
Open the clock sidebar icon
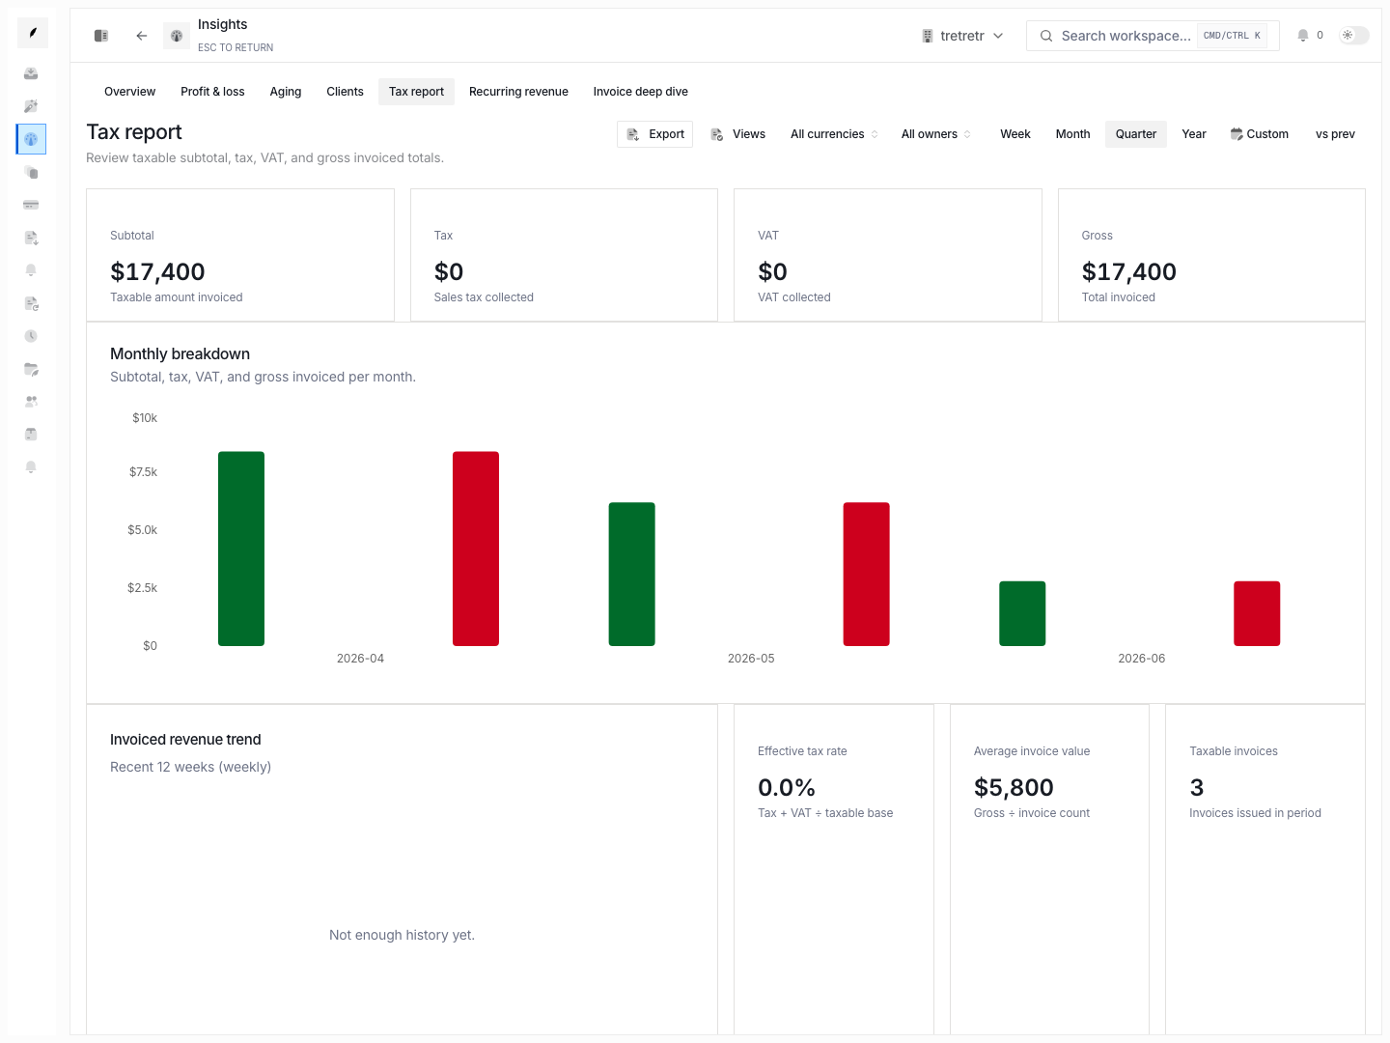(x=31, y=336)
